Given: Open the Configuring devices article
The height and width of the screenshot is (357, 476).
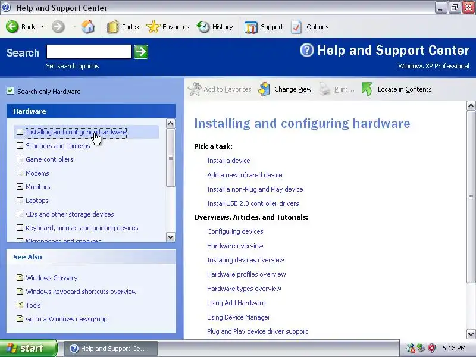Looking at the screenshot, I should (x=235, y=231).
